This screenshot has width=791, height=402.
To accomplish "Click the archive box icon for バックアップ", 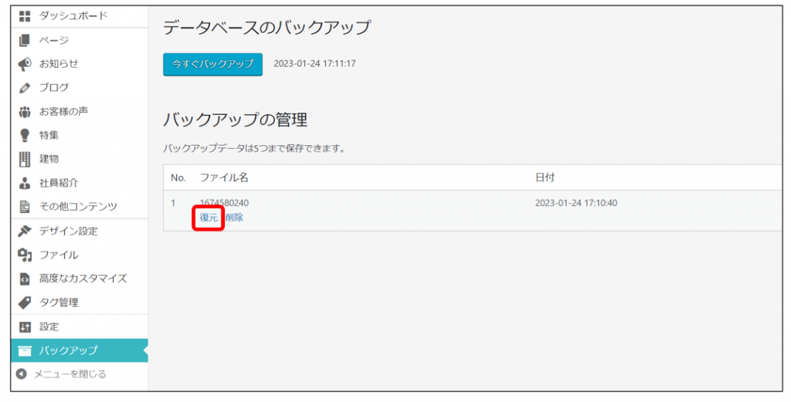I will [x=24, y=350].
